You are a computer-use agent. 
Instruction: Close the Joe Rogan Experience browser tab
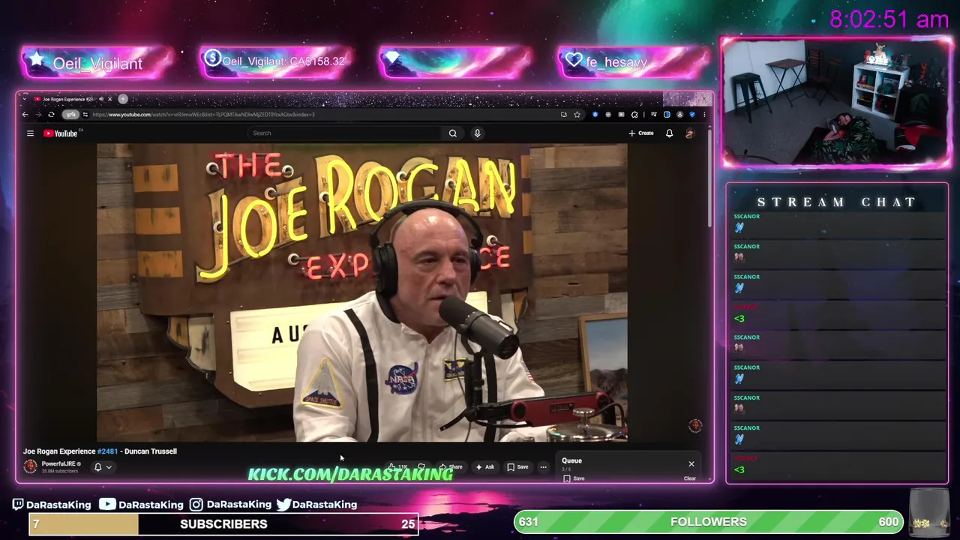[x=109, y=99]
